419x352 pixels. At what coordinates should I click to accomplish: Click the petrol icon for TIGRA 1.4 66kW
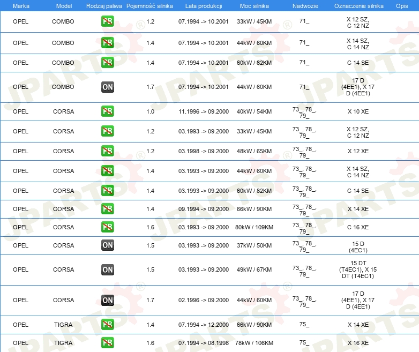[x=107, y=325]
